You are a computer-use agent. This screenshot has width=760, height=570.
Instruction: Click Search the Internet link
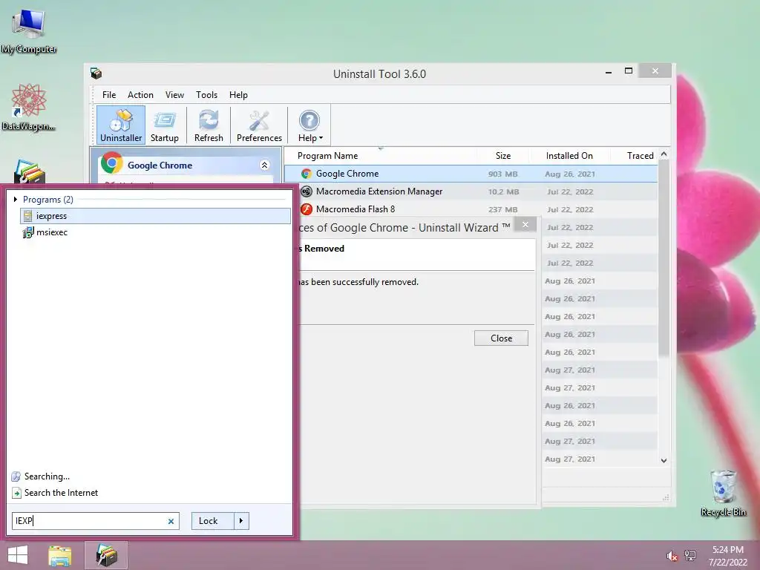coord(61,493)
